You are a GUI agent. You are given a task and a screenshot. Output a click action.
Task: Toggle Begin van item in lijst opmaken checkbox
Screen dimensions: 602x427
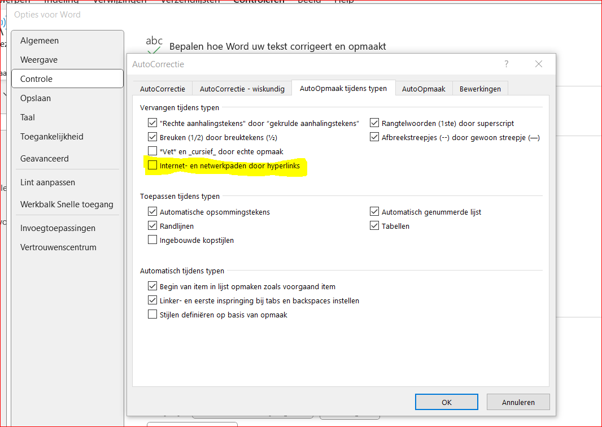(152, 286)
